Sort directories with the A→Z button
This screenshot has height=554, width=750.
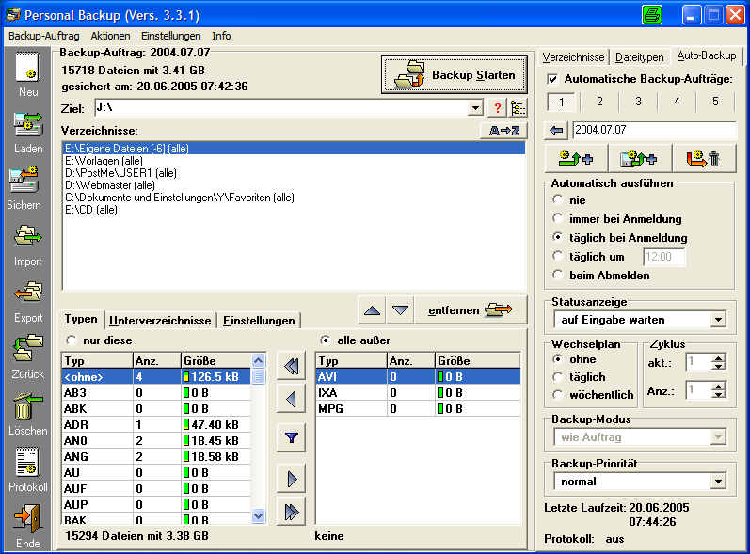click(x=504, y=131)
